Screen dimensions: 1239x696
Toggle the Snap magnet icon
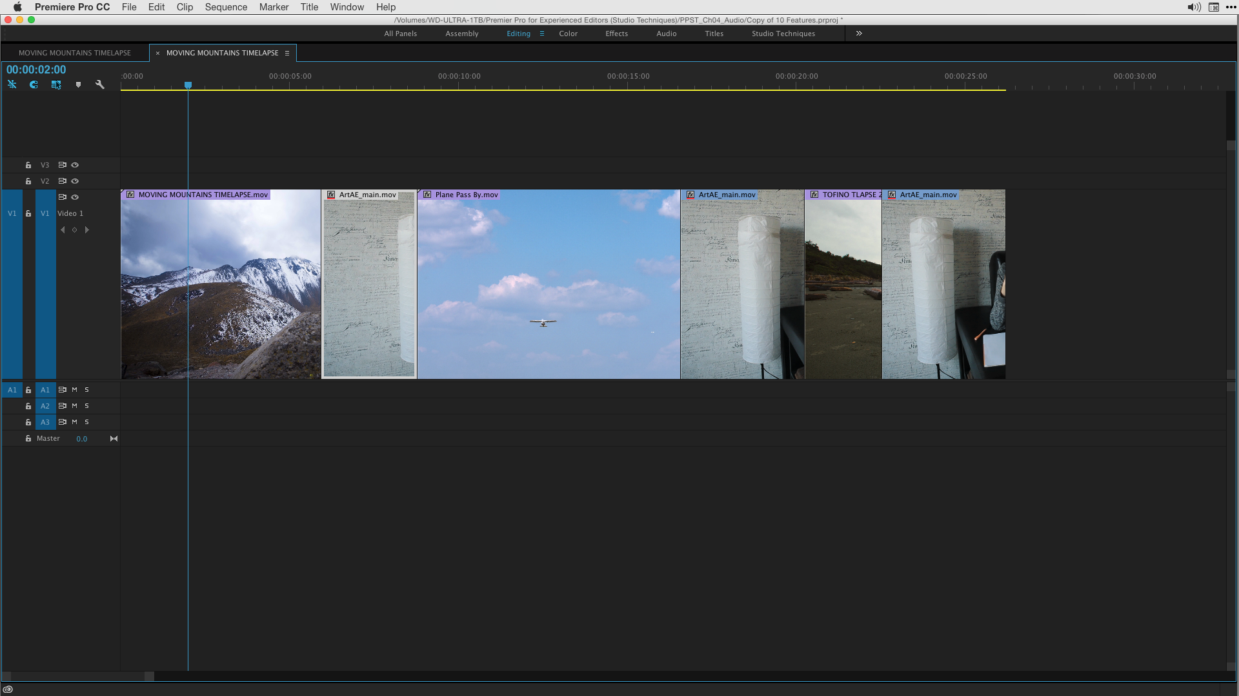pyautogui.click(x=34, y=84)
